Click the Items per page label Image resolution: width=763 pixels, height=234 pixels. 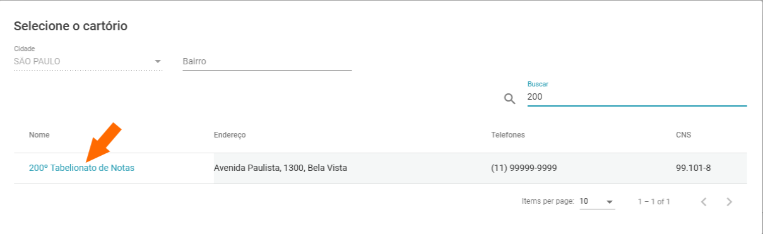[548, 201]
